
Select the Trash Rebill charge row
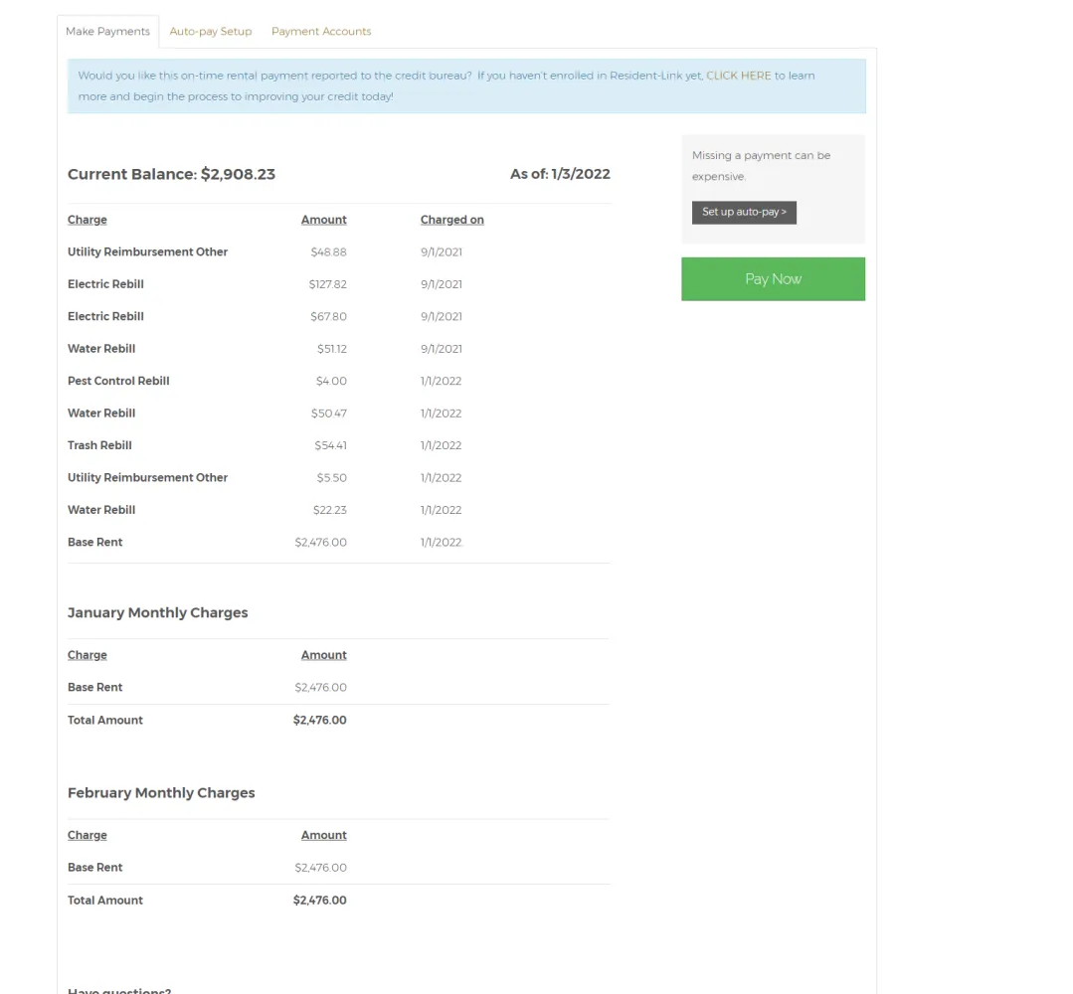pos(339,445)
